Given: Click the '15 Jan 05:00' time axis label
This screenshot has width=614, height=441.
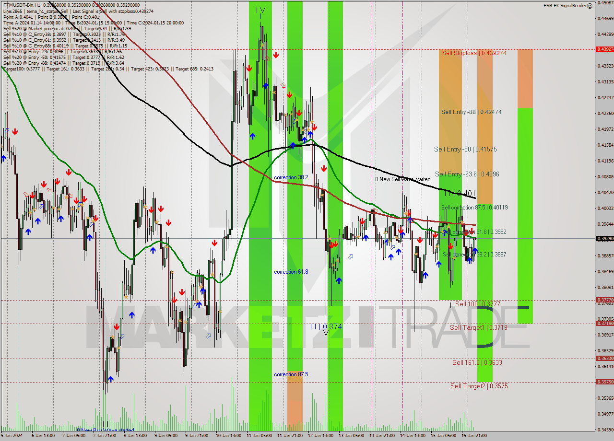Looking at the screenshot, I should [x=443, y=436].
